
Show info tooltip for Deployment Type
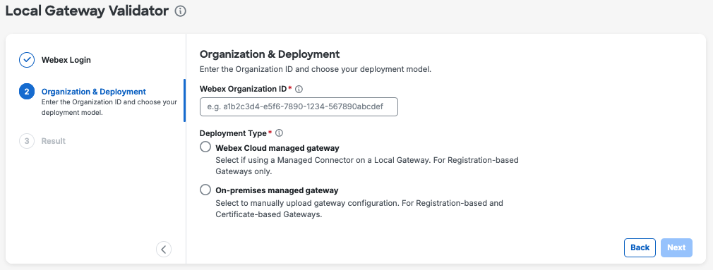(x=279, y=133)
